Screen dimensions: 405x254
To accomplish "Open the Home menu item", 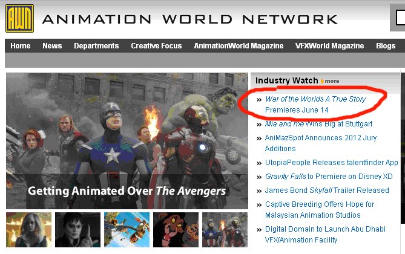I will tap(21, 46).
